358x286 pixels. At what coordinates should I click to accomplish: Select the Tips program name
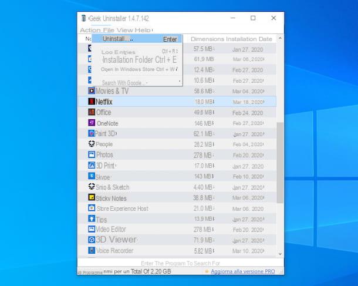(x=102, y=220)
